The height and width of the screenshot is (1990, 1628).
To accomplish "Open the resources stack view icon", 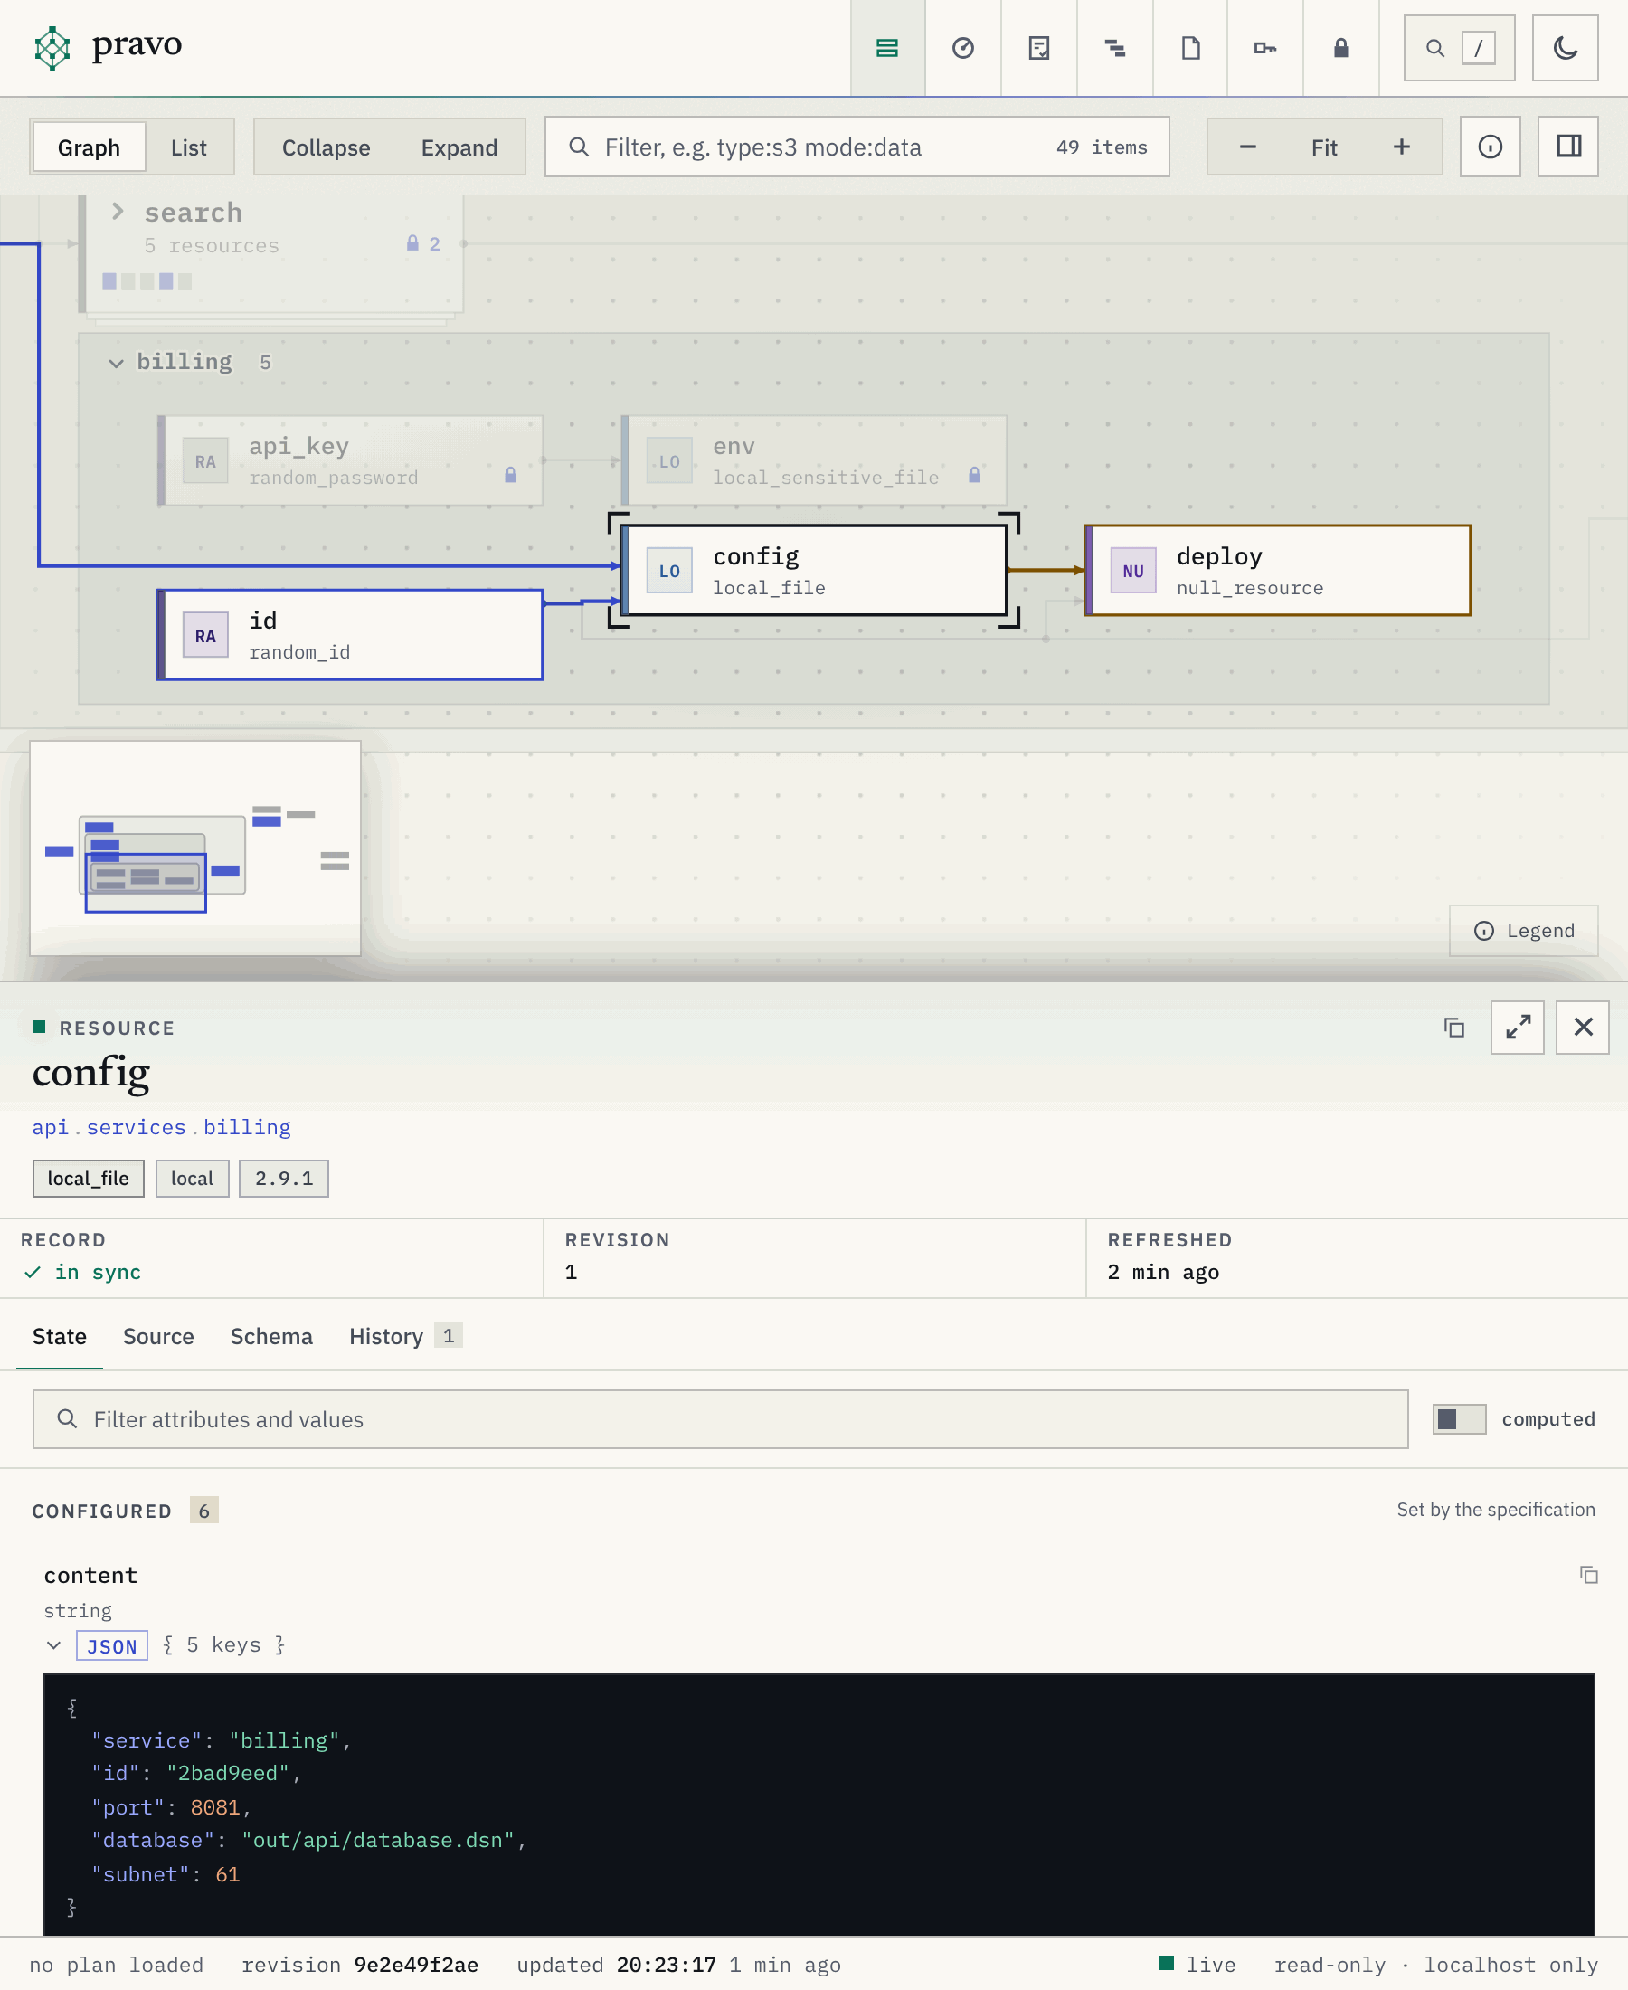I will click(x=887, y=48).
